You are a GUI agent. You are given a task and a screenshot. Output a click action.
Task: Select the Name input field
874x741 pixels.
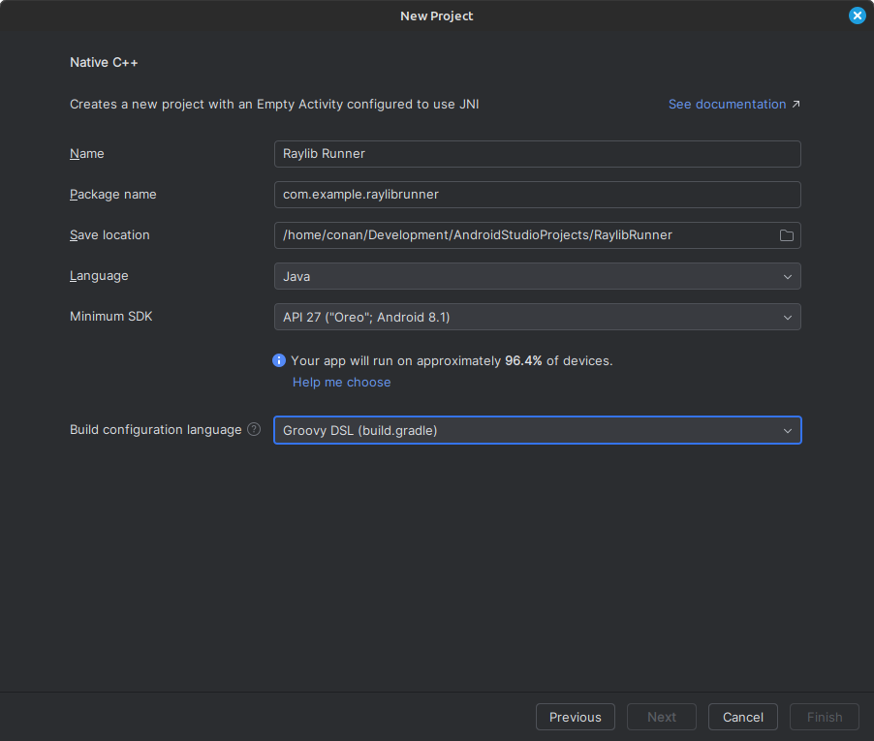point(537,153)
